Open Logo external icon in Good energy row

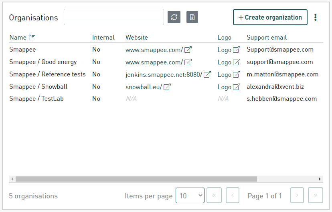pyautogui.click(x=237, y=62)
